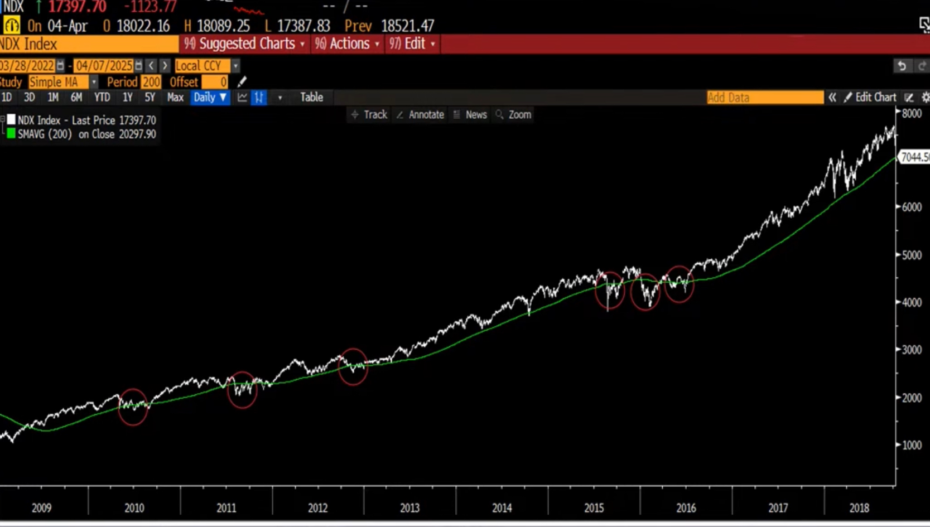Viewport: 930px width, 527px height.
Task: Select the 1Y time range
Action: (x=128, y=98)
